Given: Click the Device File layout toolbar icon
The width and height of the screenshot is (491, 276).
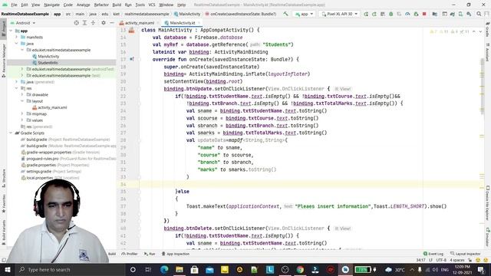Looking at the screenshot, I should point(444,14).
